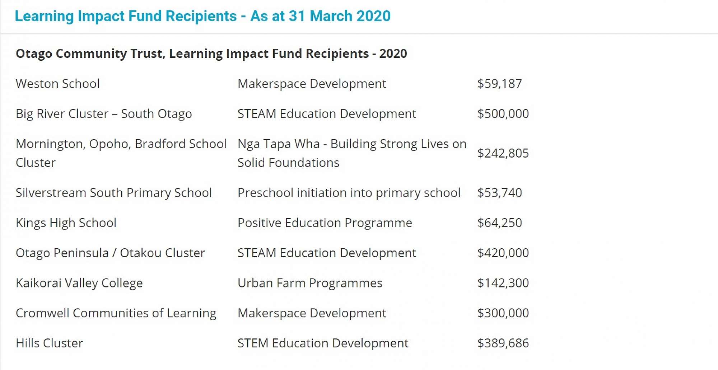Click the $500,000 grant amount

point(503,114)
